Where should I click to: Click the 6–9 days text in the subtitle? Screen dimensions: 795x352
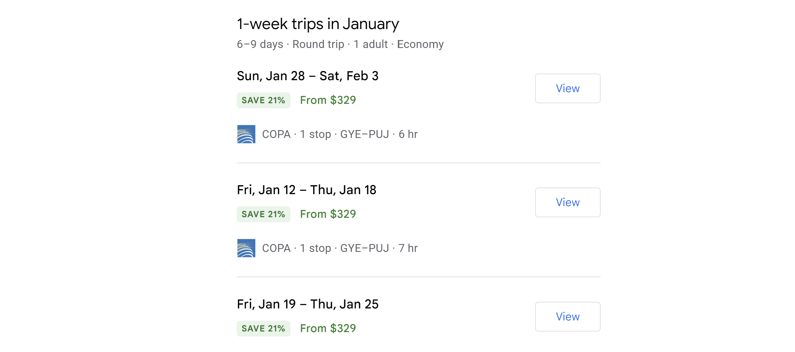tap(260, 45)
